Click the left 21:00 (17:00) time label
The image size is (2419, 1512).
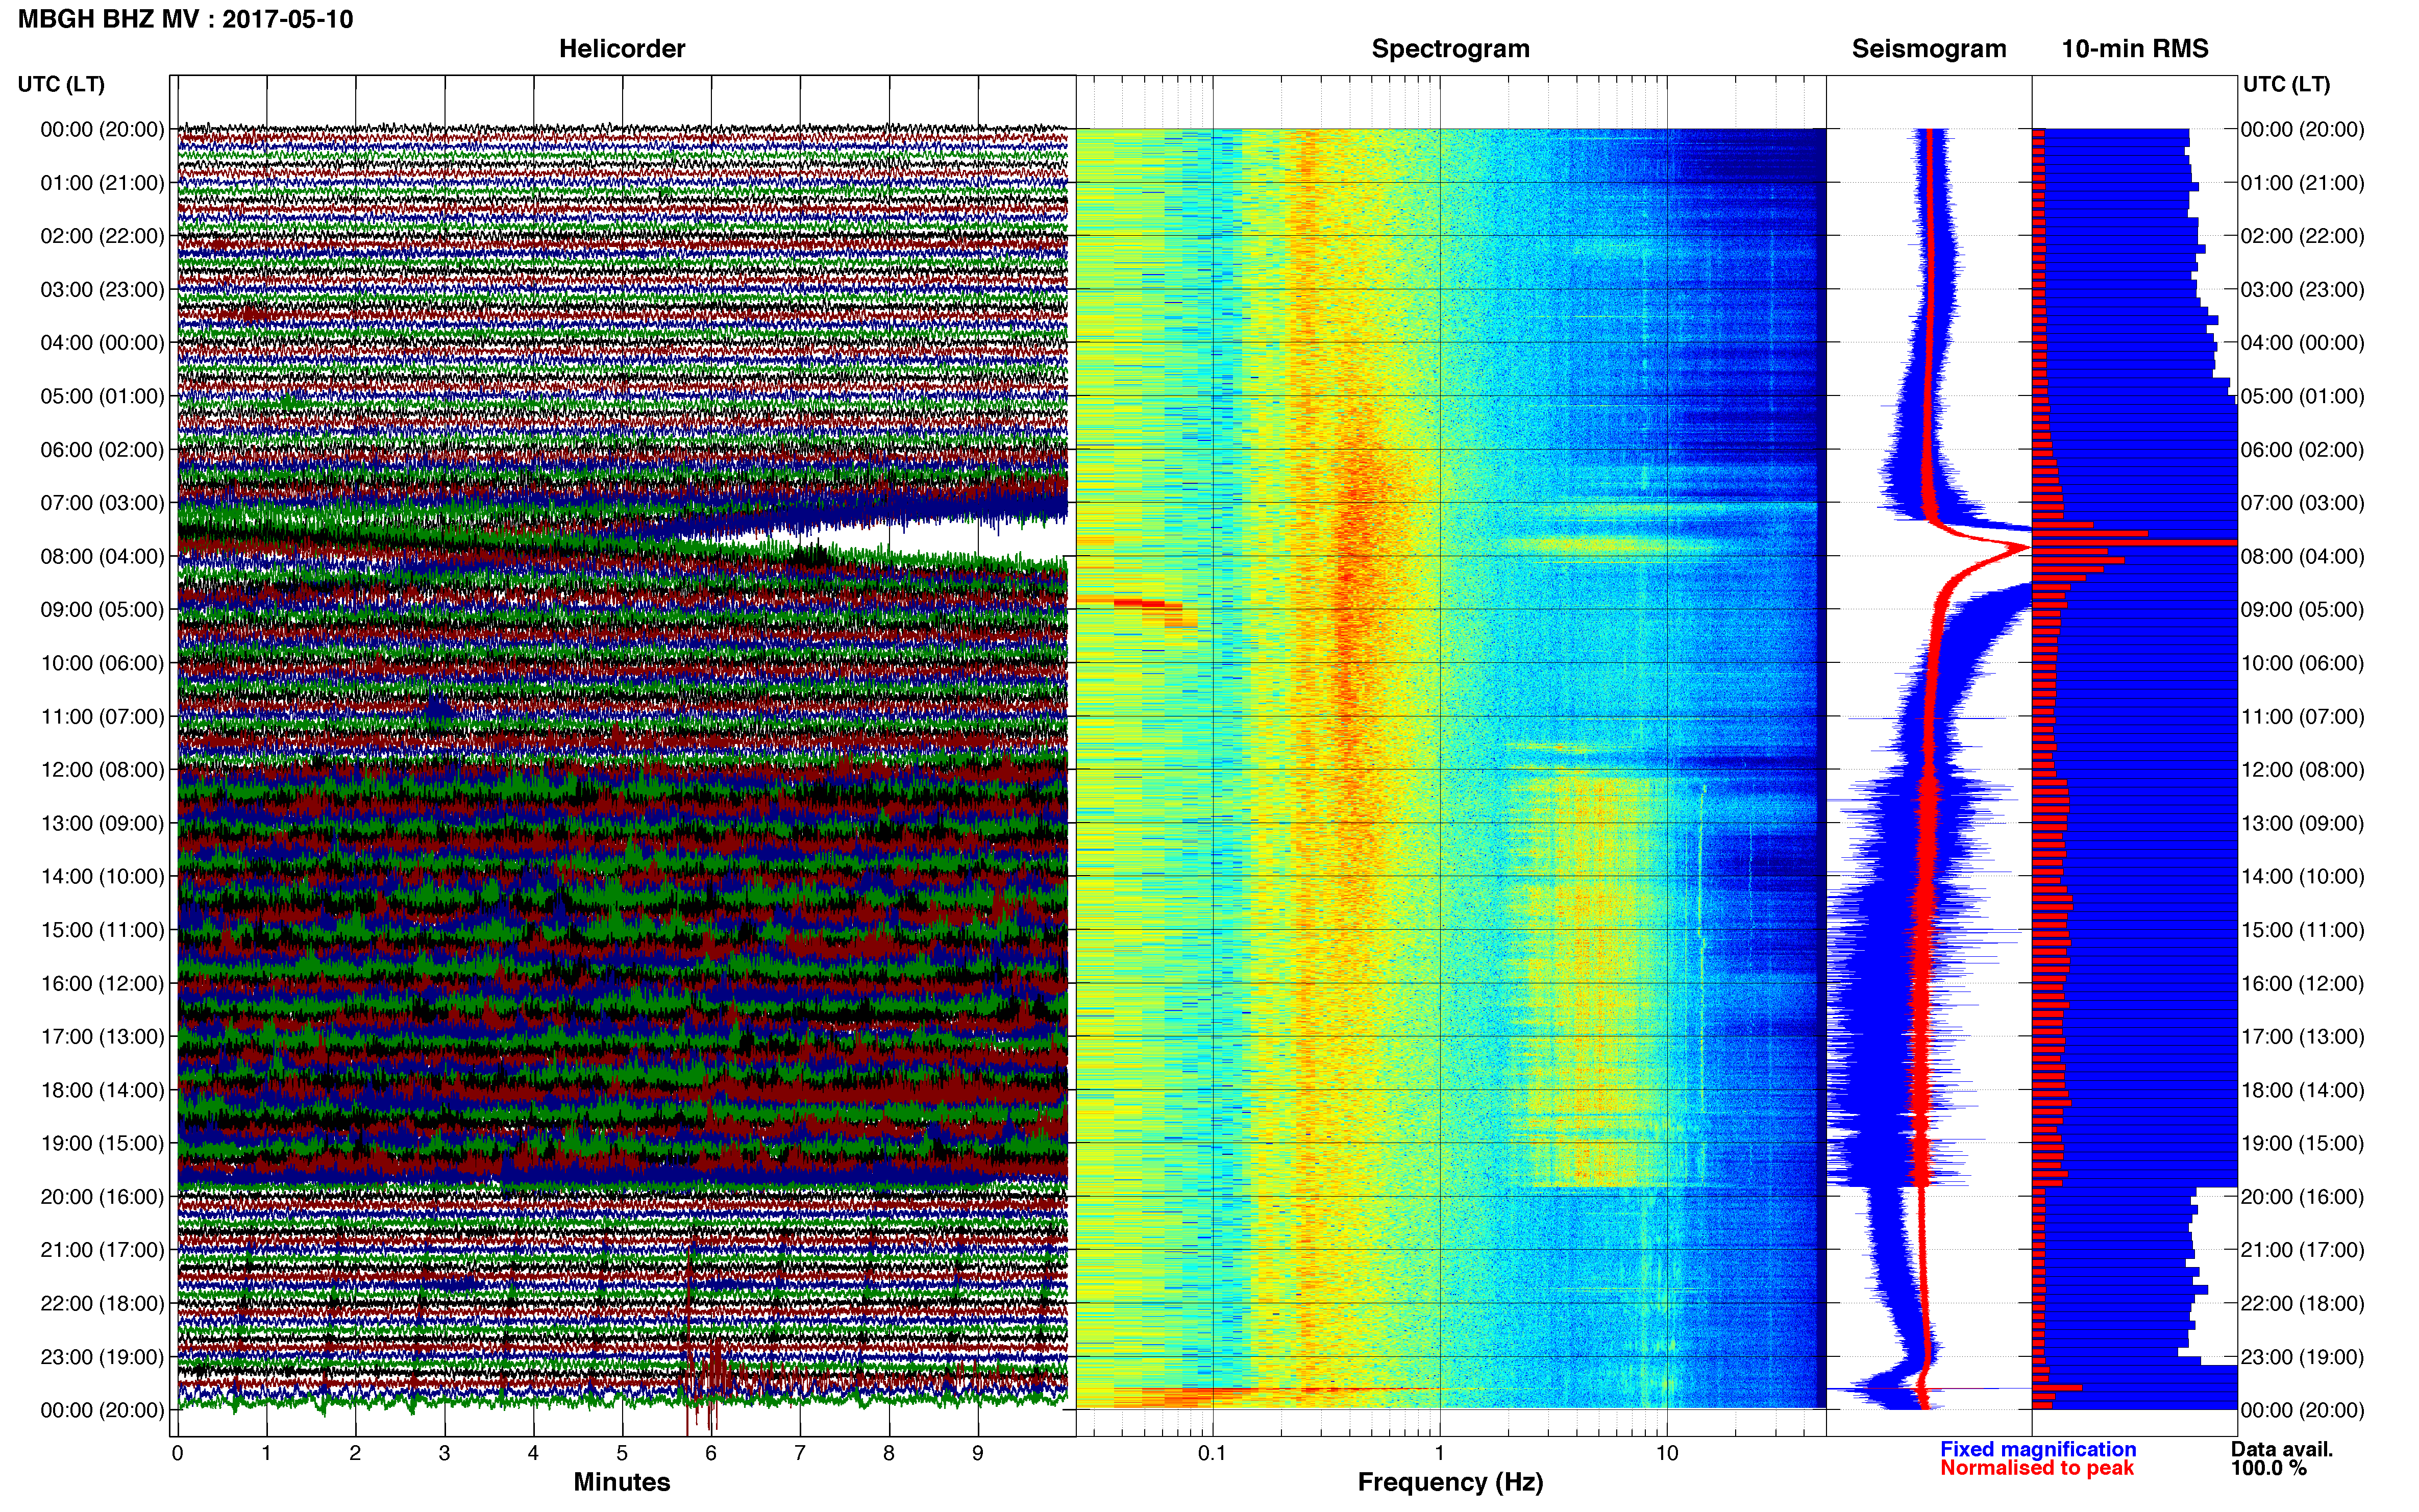point(102,1250)
